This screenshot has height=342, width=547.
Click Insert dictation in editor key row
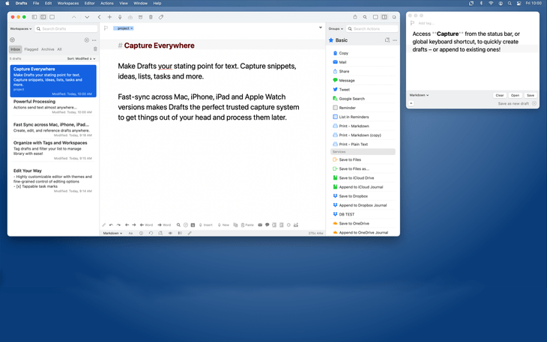tap(206, 225)
